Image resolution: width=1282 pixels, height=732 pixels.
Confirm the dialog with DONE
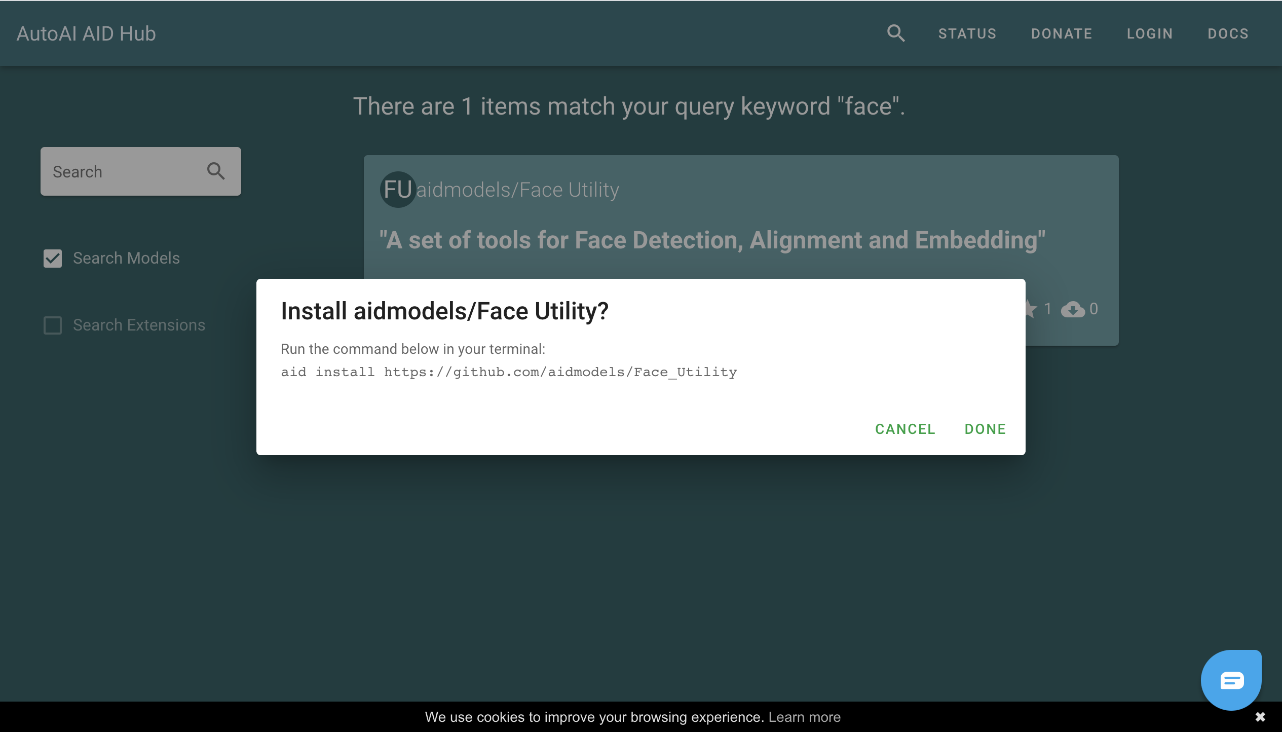[985, 429]
